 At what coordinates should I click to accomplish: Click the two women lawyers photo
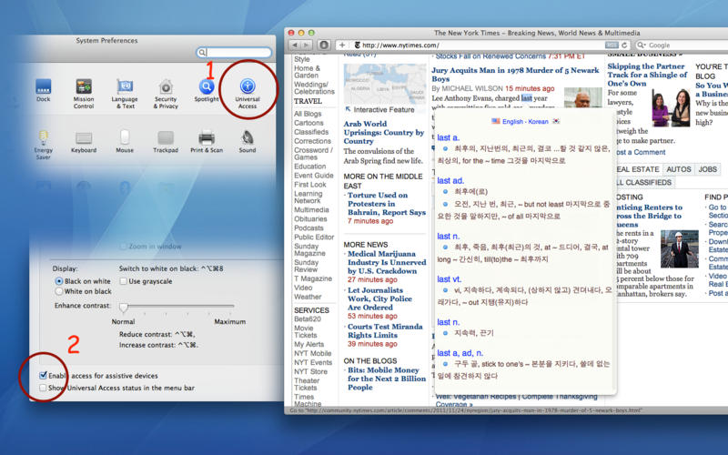click(x=671, y=107)
